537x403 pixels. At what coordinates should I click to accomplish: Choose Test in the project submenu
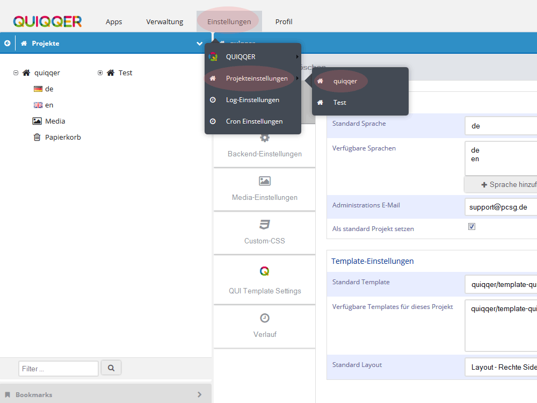(360, 103)
